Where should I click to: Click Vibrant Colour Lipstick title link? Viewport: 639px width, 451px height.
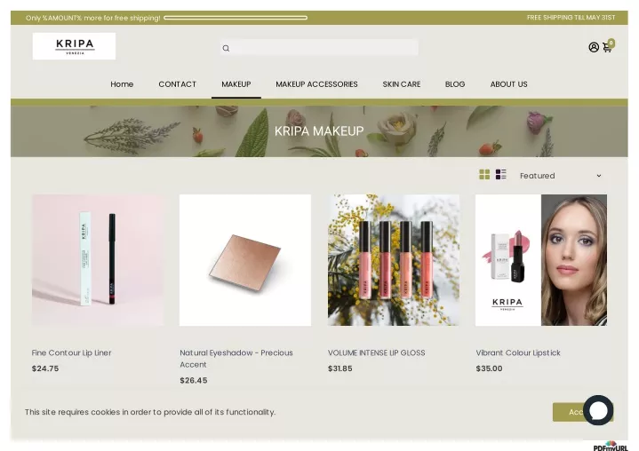click(x=518, y=353)
